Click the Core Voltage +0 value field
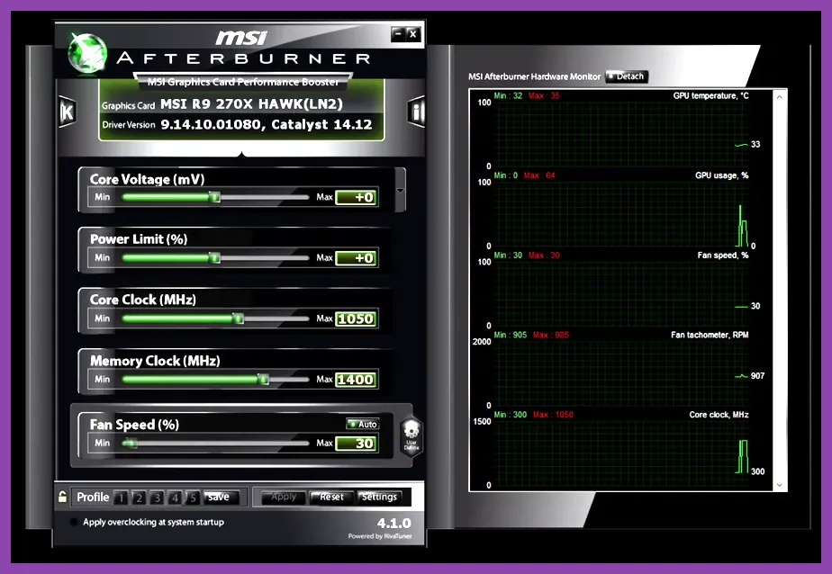 (357, 197)
